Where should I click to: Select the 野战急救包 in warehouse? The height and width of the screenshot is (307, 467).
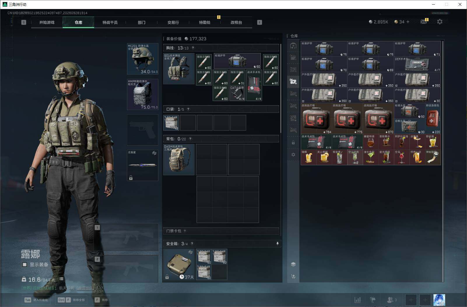(x=433, y=119)
